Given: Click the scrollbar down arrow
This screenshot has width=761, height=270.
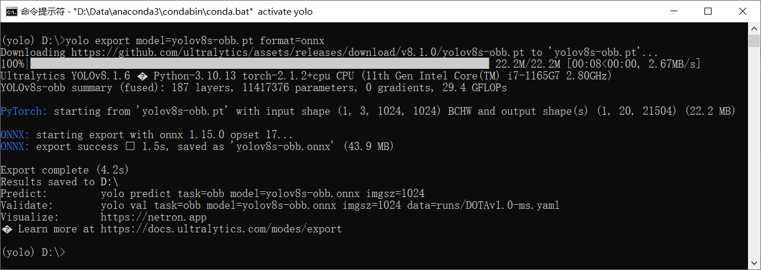Looking at the screenshot, I should pyautogui.click(x=754, y=264).
